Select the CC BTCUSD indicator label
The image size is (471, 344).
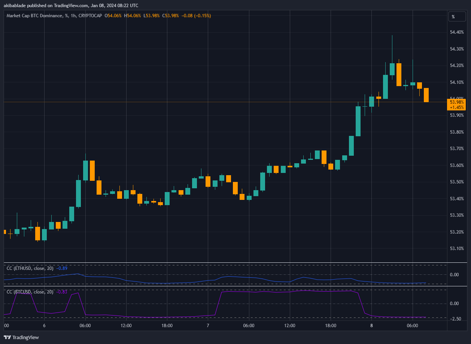click(x=30, y=292)
